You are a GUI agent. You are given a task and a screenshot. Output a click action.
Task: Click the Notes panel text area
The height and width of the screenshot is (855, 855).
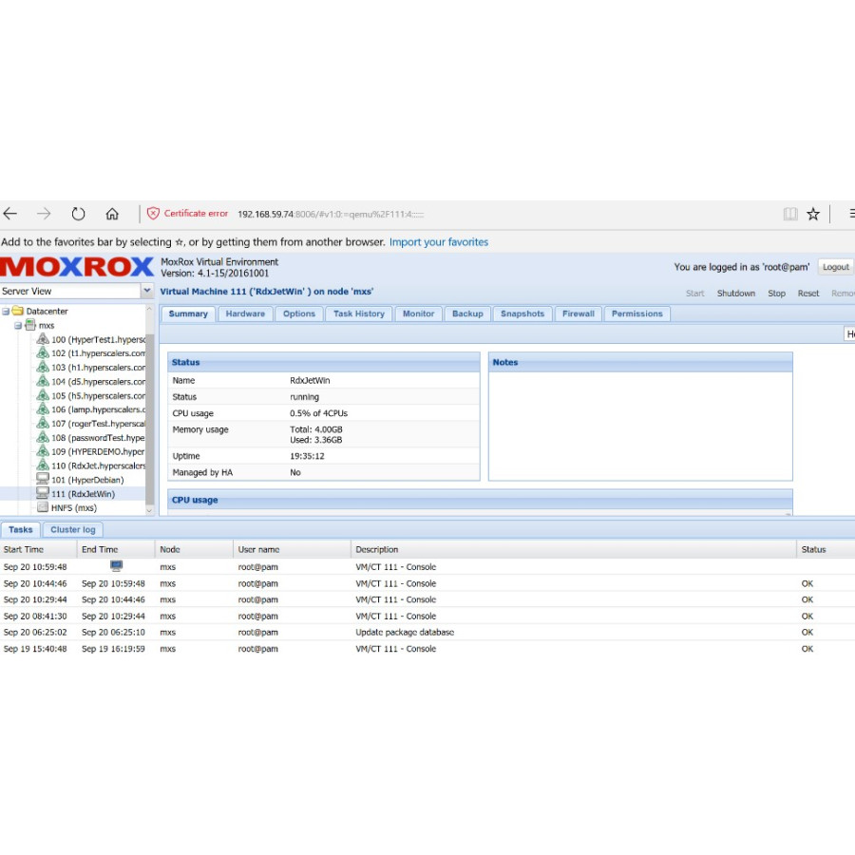[640, 426]
